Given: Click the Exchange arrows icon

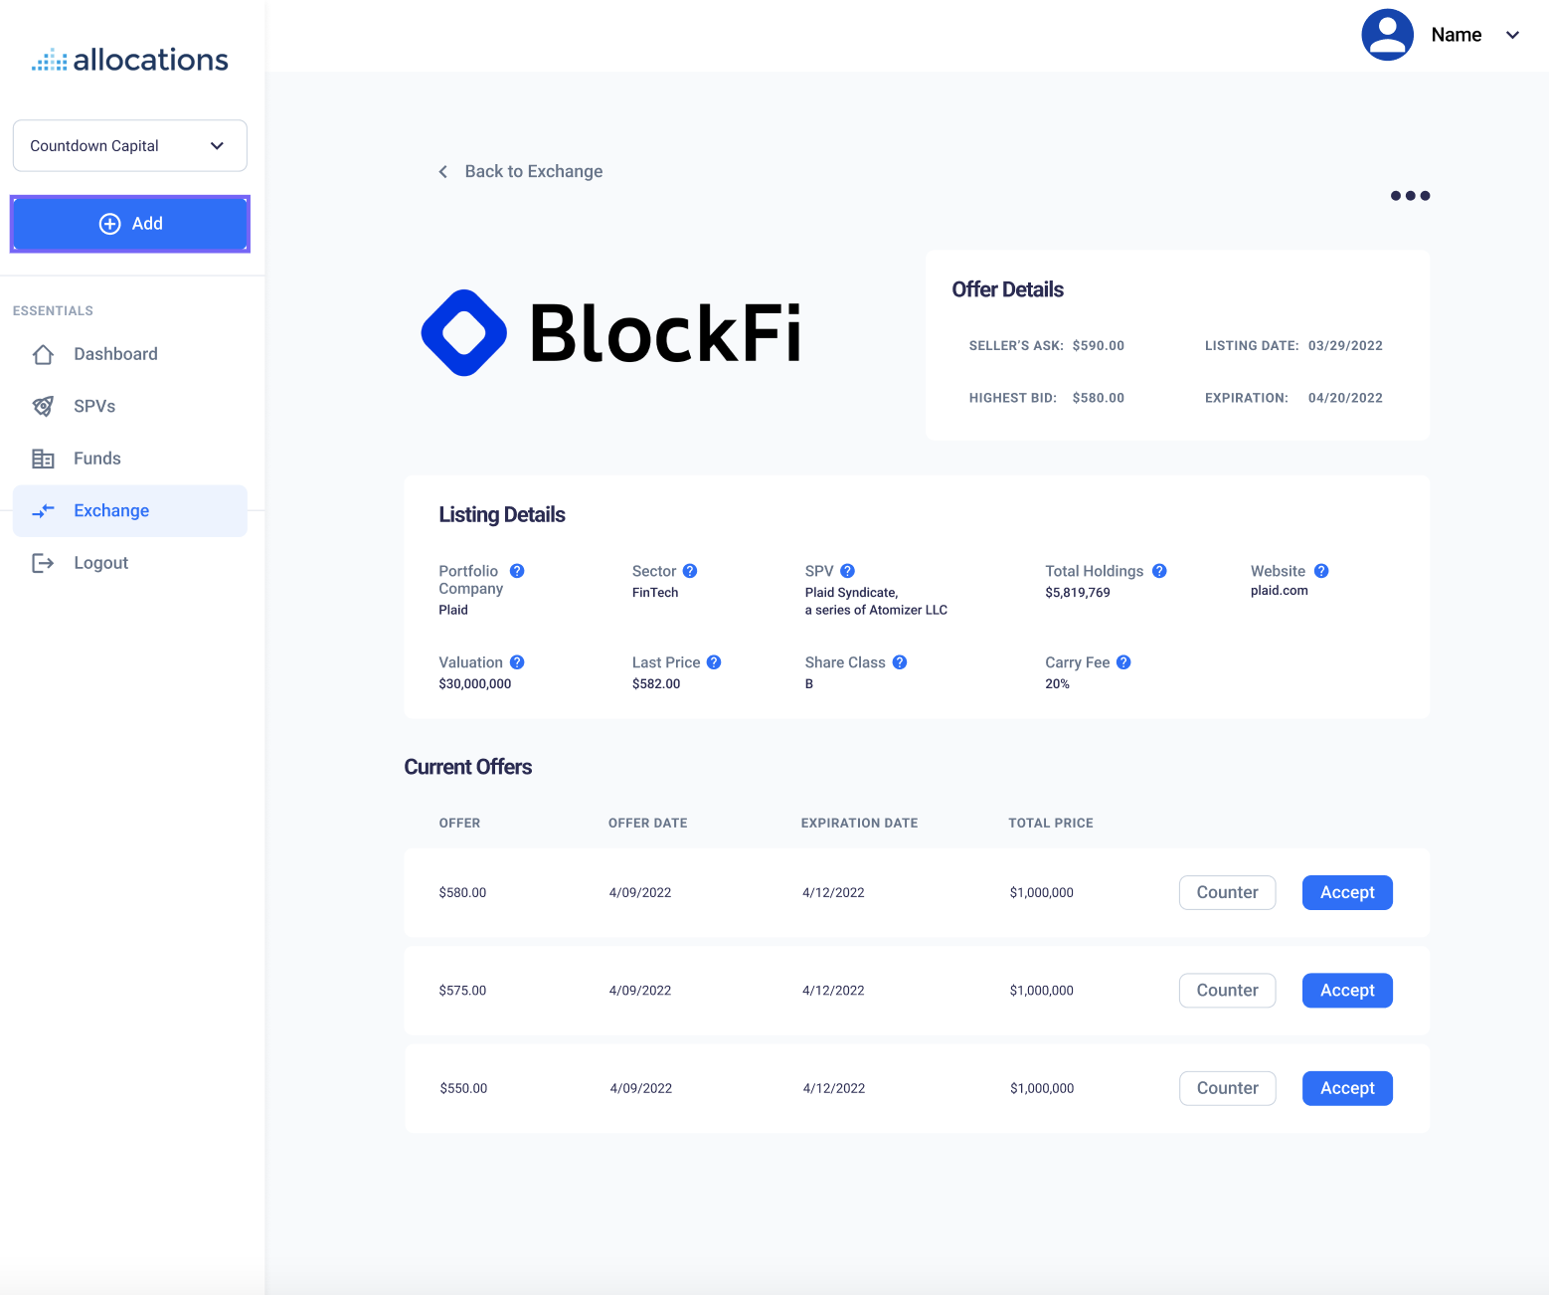Looking at the screenshot, I should click(x=44, y=510).
